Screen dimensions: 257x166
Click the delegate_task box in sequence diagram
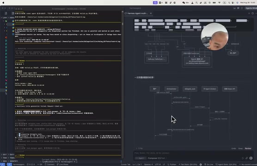tap(190, 89)
